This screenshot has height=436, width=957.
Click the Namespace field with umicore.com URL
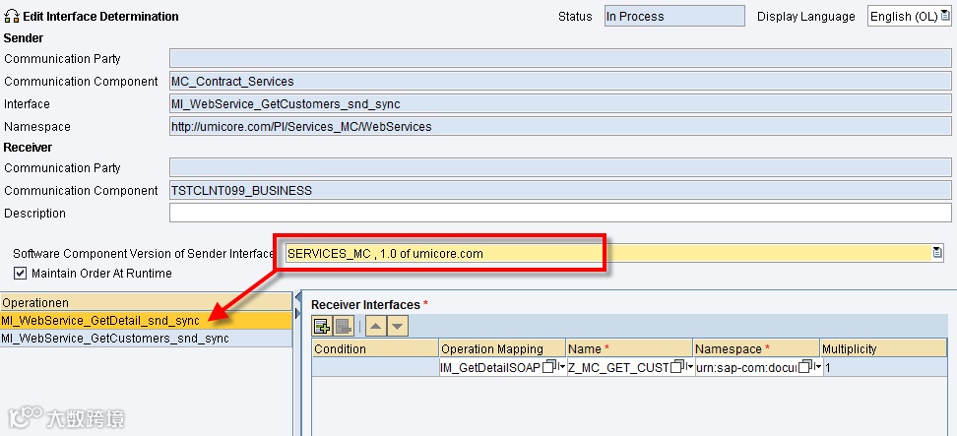tap(560, 126)
